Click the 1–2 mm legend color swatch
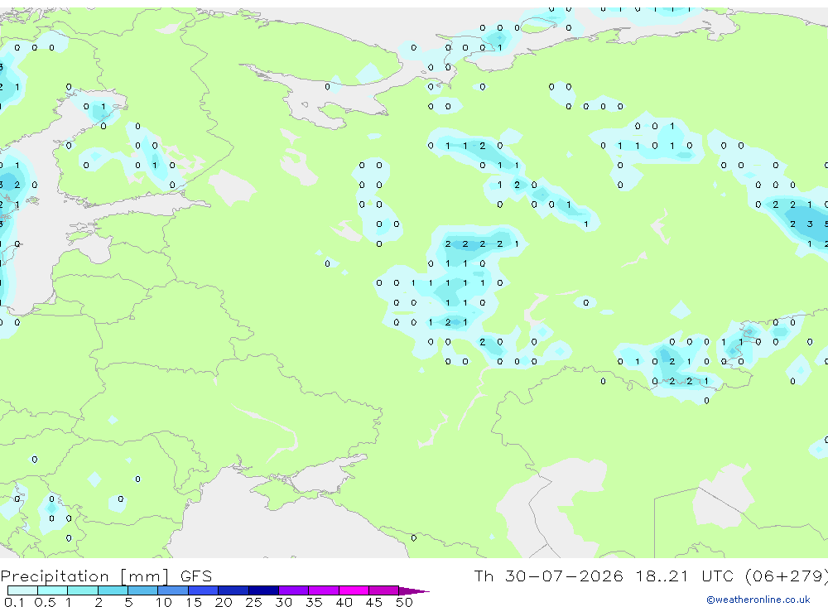The height and width of the screenshot is (607, 828). [83, 590]
